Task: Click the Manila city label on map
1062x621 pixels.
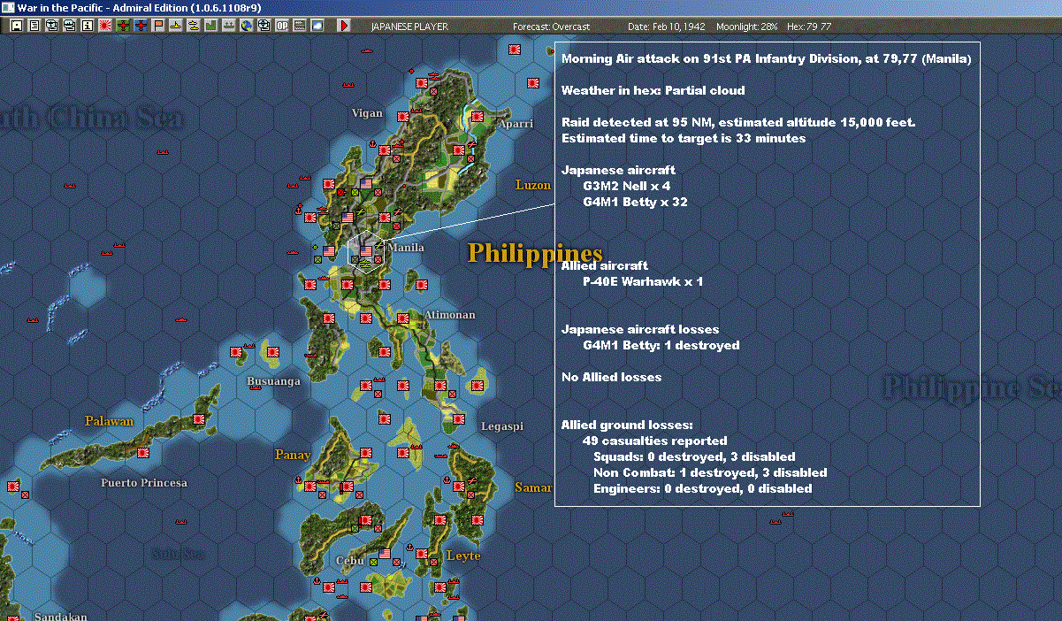Action: click(x=406, y=248)
